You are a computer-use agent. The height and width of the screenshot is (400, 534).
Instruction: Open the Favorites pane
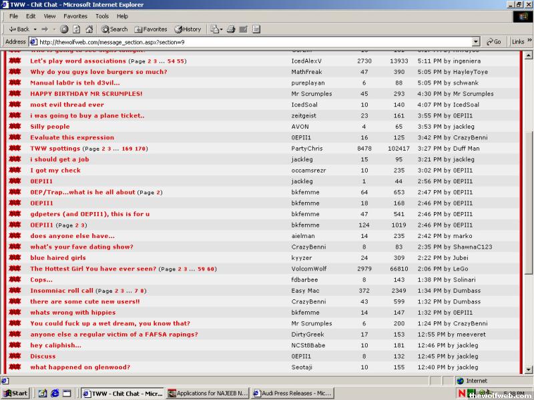pos(151,29)
